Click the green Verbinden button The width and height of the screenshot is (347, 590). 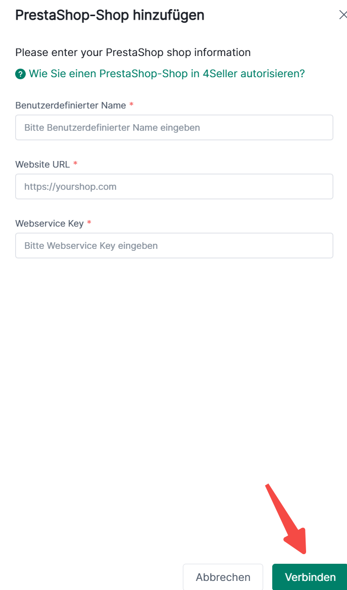click(310, 577)
